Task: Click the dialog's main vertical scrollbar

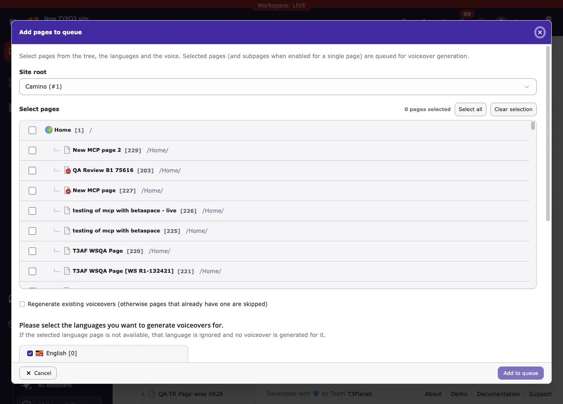Action: pyautogui.click(x=547, y=134)
